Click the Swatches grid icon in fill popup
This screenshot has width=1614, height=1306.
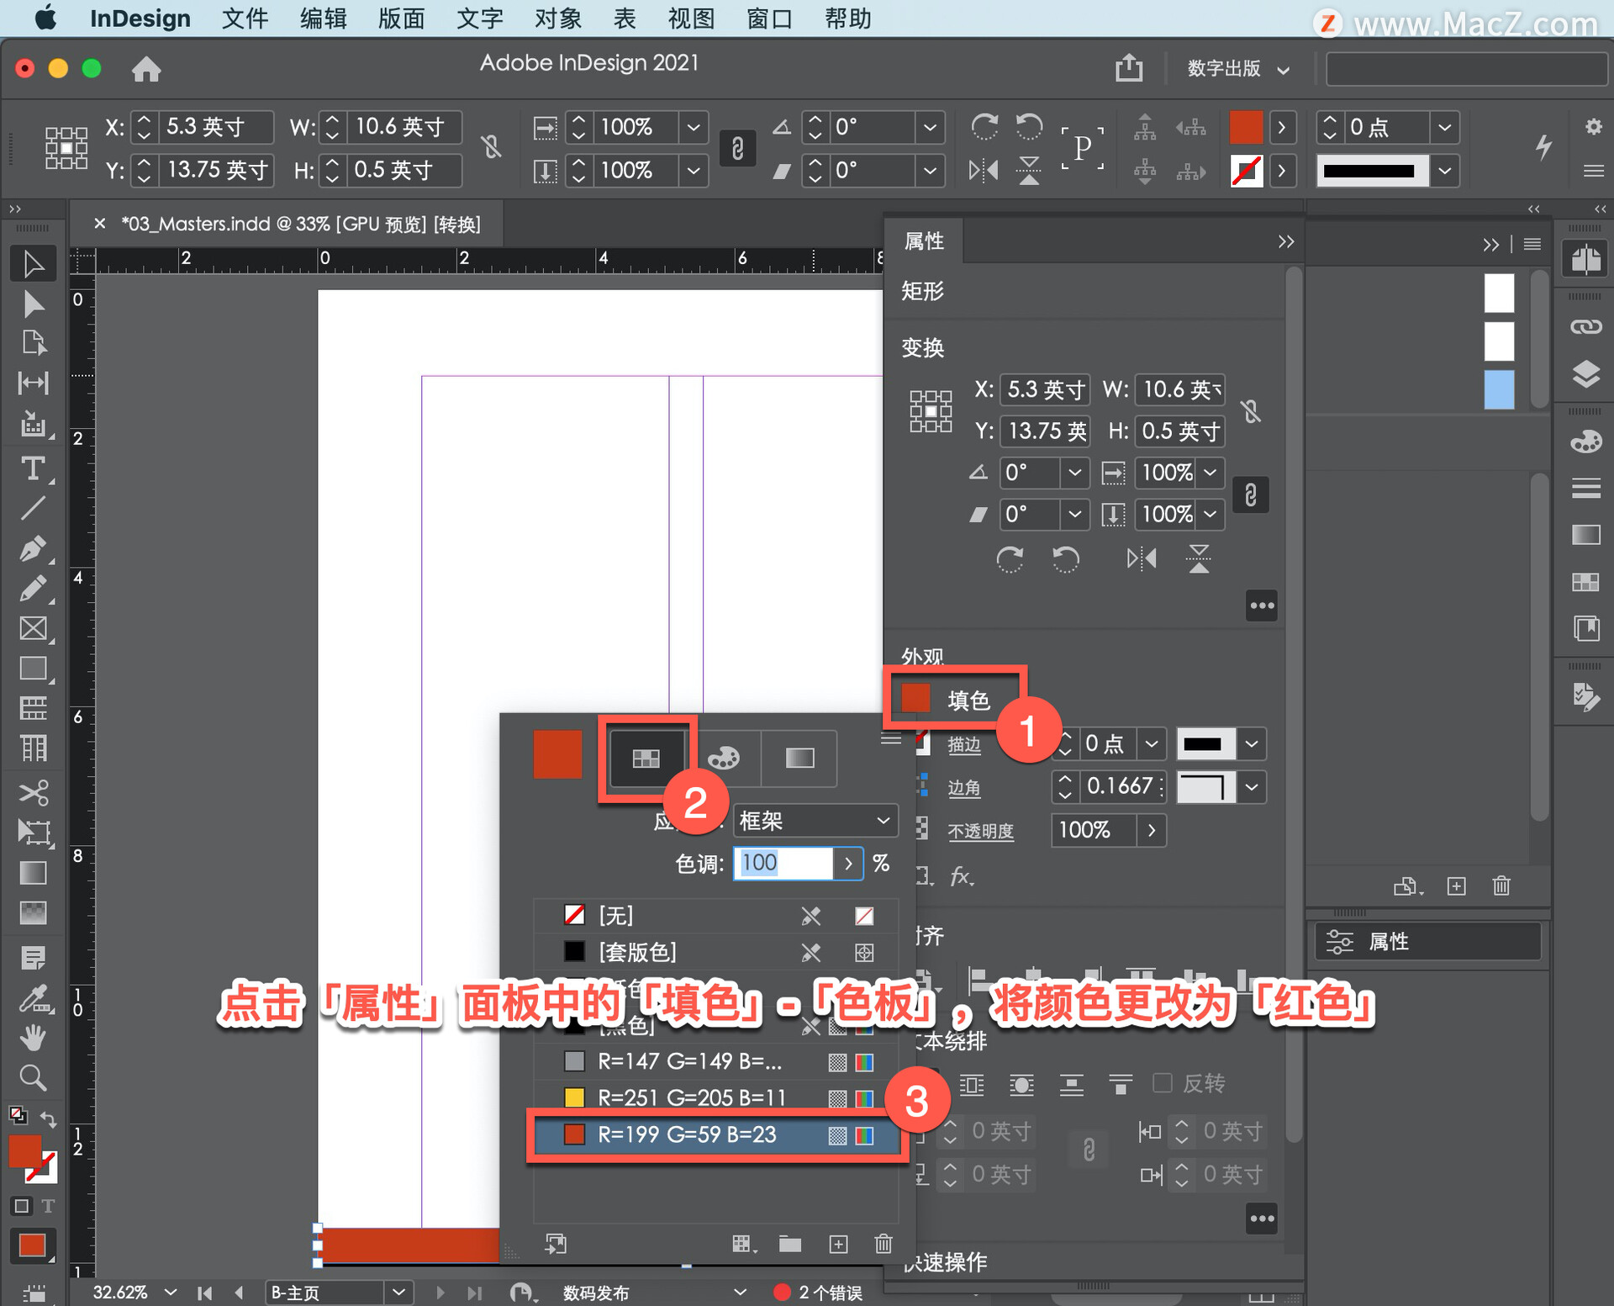(646, 759)
